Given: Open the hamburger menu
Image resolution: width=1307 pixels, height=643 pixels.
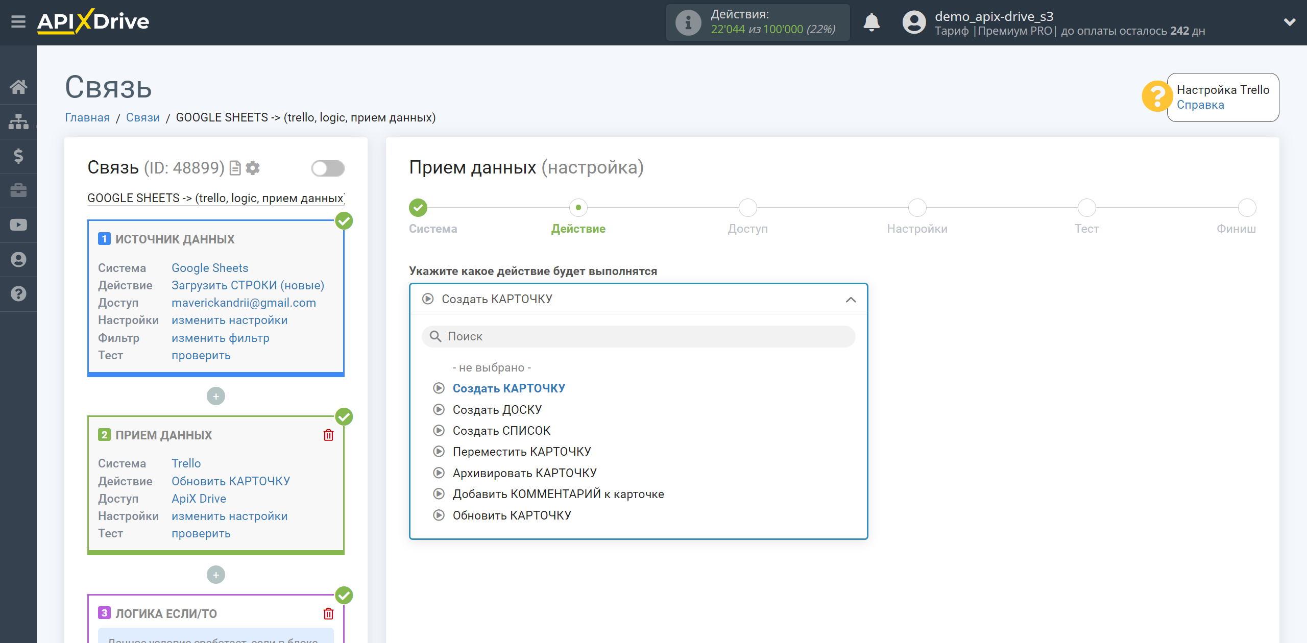Looking at the screenshot, I should 18,21.
